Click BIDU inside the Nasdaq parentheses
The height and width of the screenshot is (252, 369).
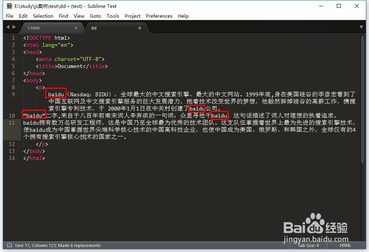click(102, 94)
